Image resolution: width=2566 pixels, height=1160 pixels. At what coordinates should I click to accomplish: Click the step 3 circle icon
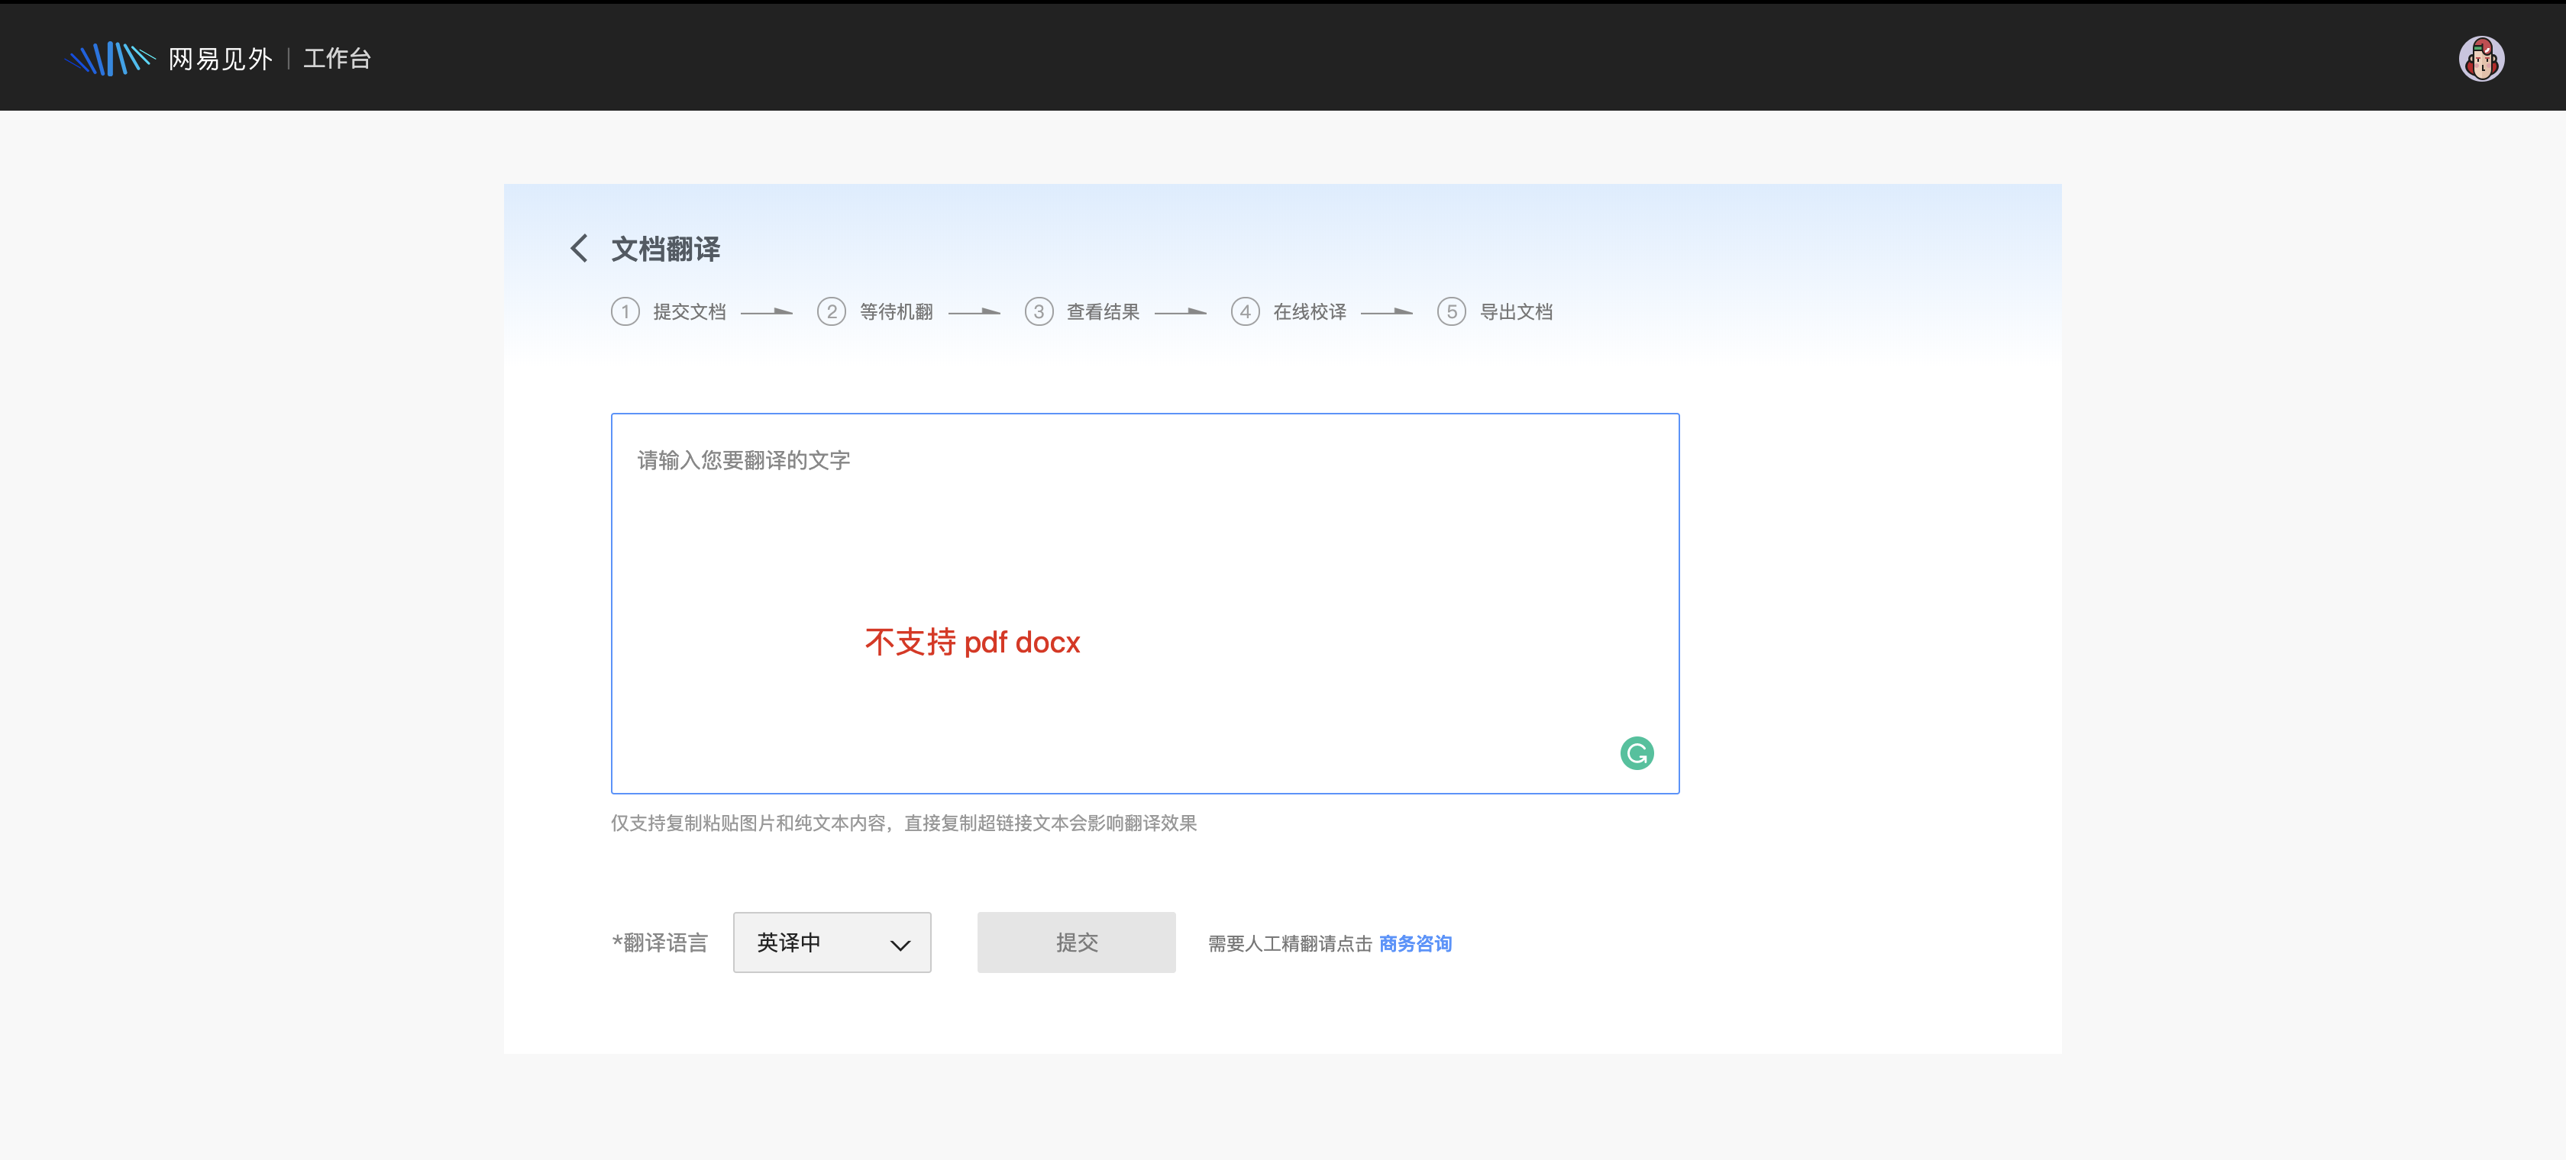click(x=1038, y=311)
